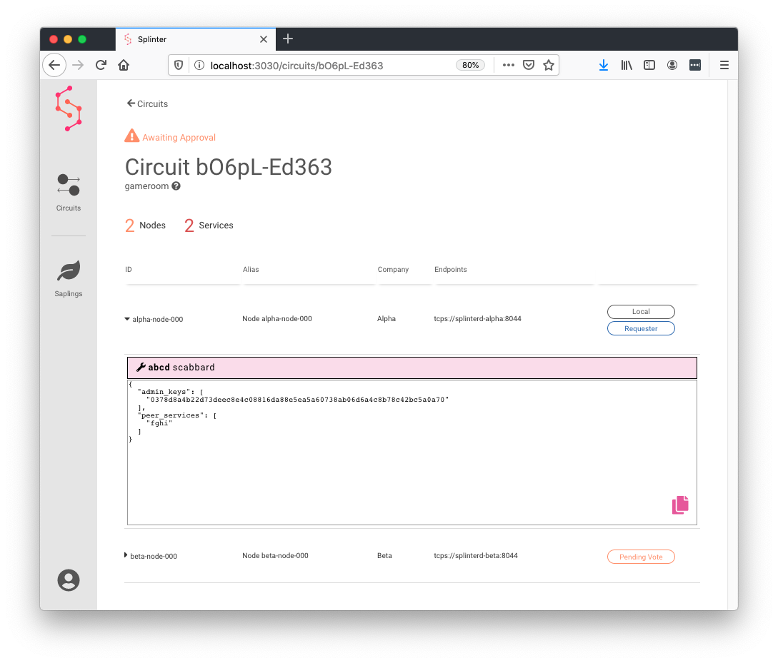Click the Beta company cell
Image resolution: width=778 pixels, height=663 pixels.
[384, 555]
